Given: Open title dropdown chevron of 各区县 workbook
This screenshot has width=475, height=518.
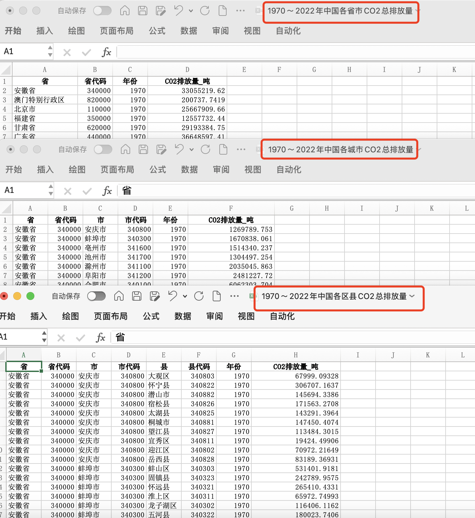Looking at the screenshot, I should tap(412, 296).
